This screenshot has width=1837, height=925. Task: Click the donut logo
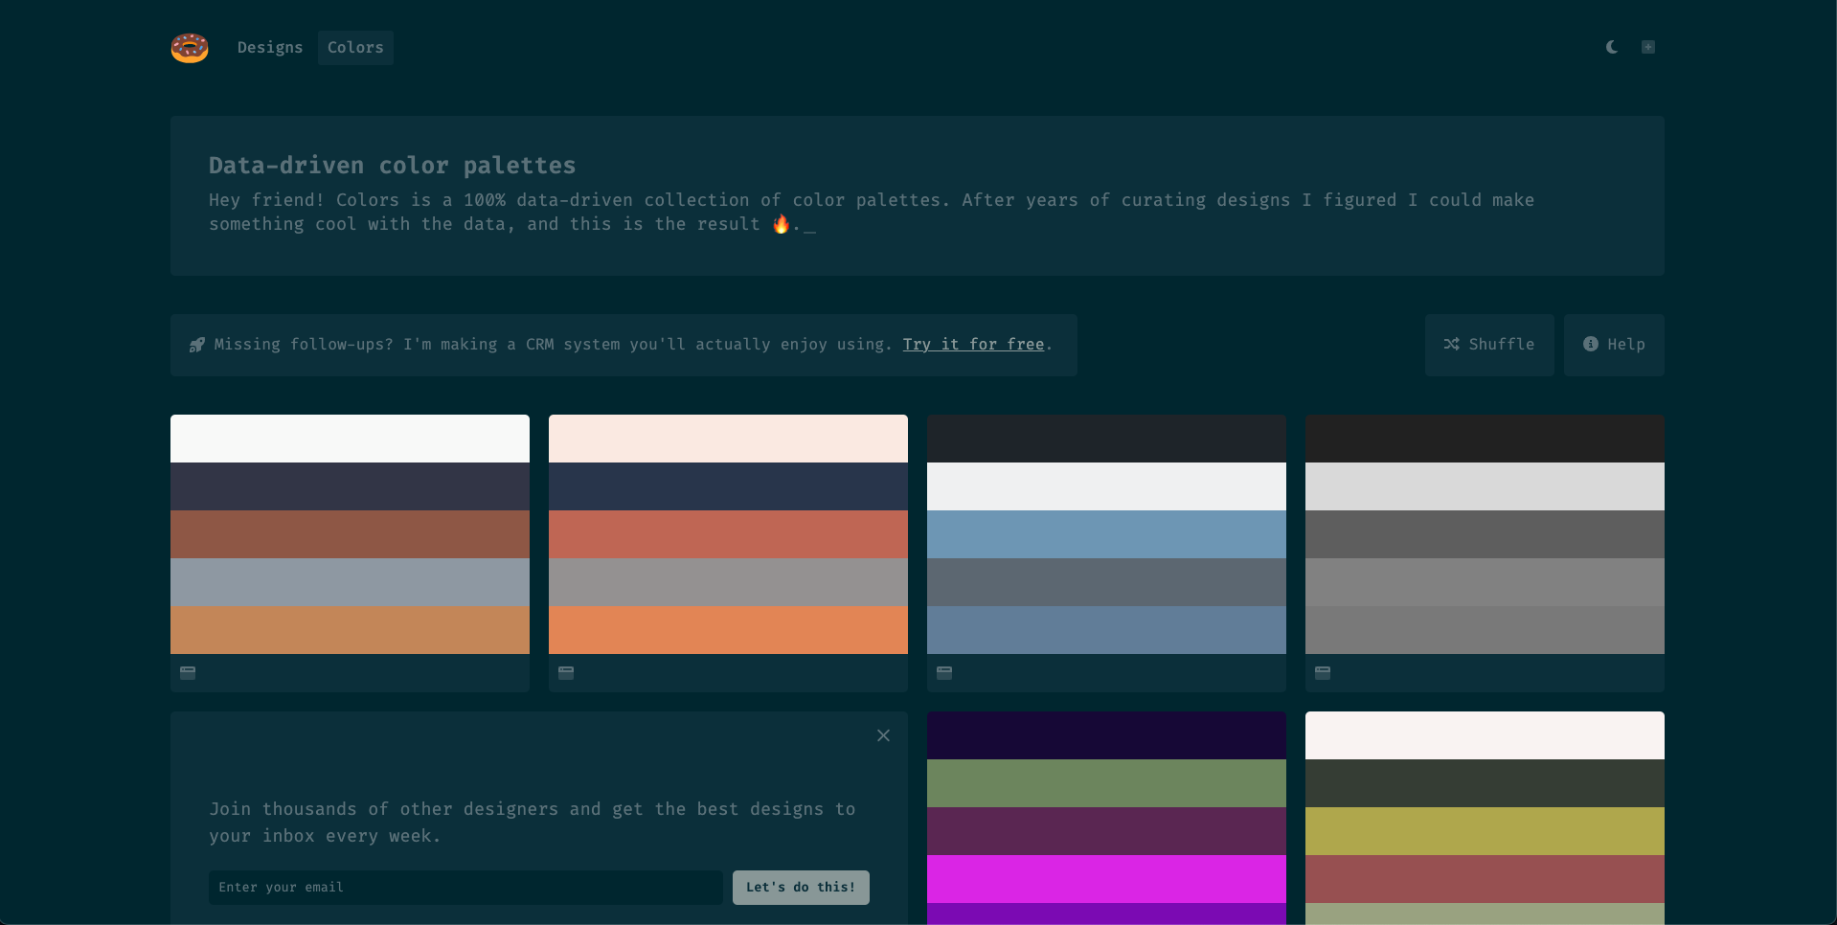click(190, 48)
